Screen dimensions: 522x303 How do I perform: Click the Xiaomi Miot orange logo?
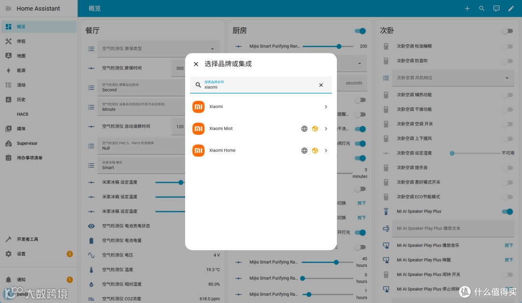click(199, 129)
